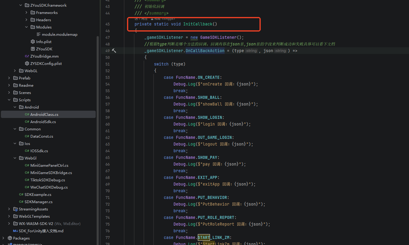Viewport: 409px width, 245px height.
Task: Click the Packages cube icon
Action: click(x=10, y=238)
